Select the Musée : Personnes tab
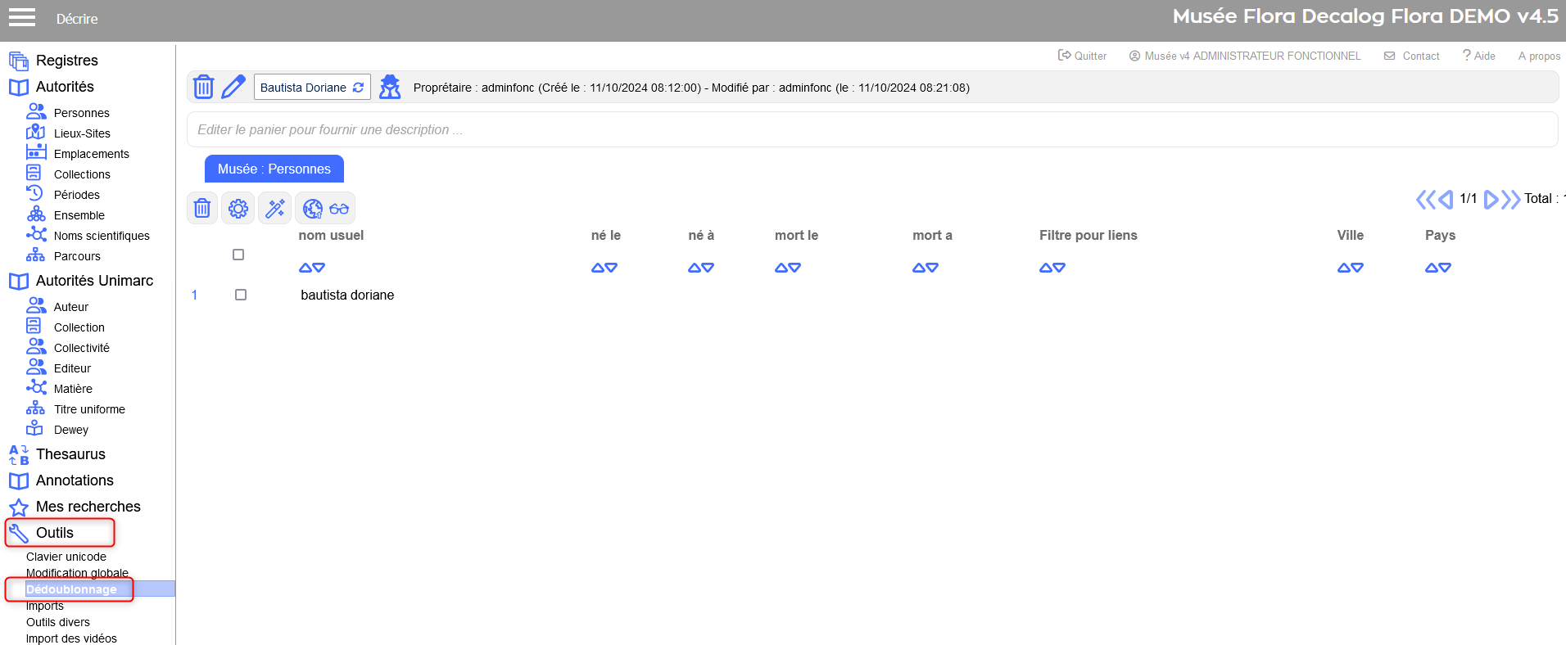1566x645 pixels. 274,169
